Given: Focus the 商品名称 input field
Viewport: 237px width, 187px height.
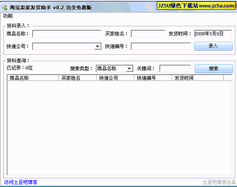Looking at the screenshot, I should tap(67, 34).
